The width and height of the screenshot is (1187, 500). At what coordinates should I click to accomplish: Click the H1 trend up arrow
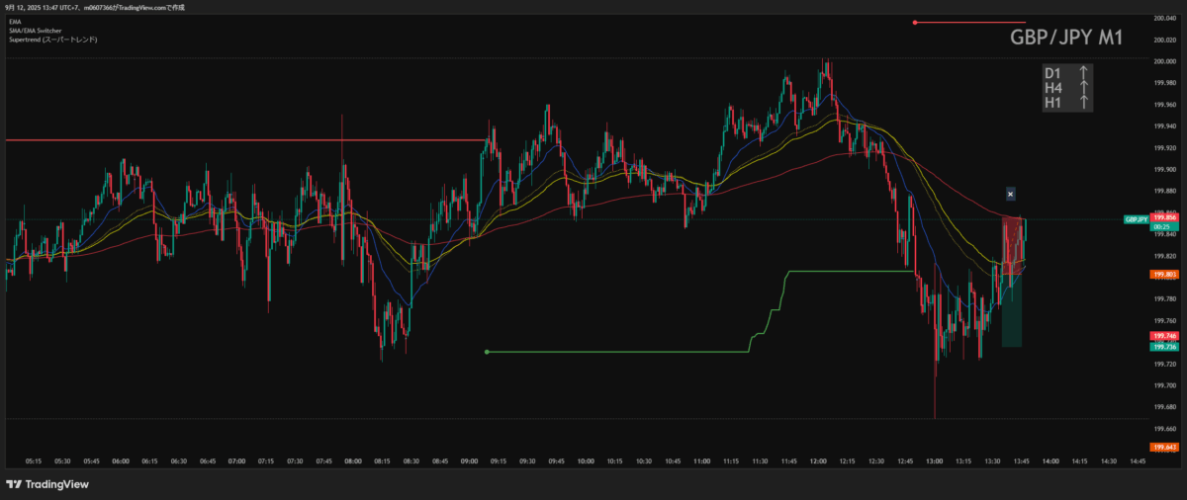[x=1084, y=101]
